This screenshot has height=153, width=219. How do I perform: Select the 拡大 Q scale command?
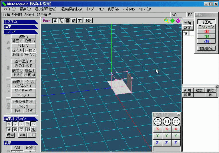click(17, 50)
